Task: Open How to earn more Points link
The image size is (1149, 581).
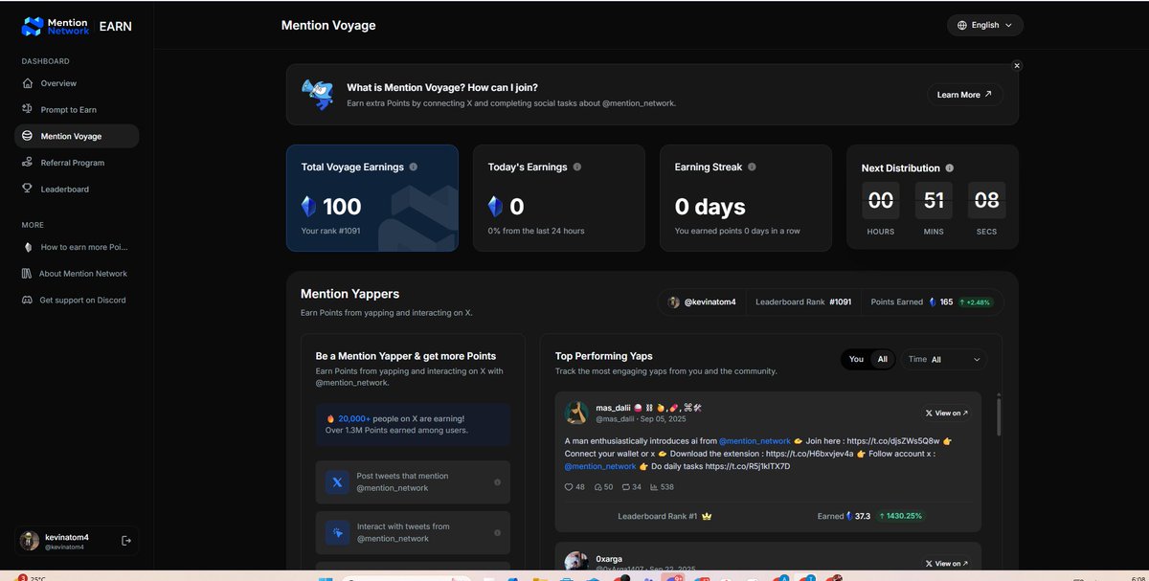Action: coord(77,247)
